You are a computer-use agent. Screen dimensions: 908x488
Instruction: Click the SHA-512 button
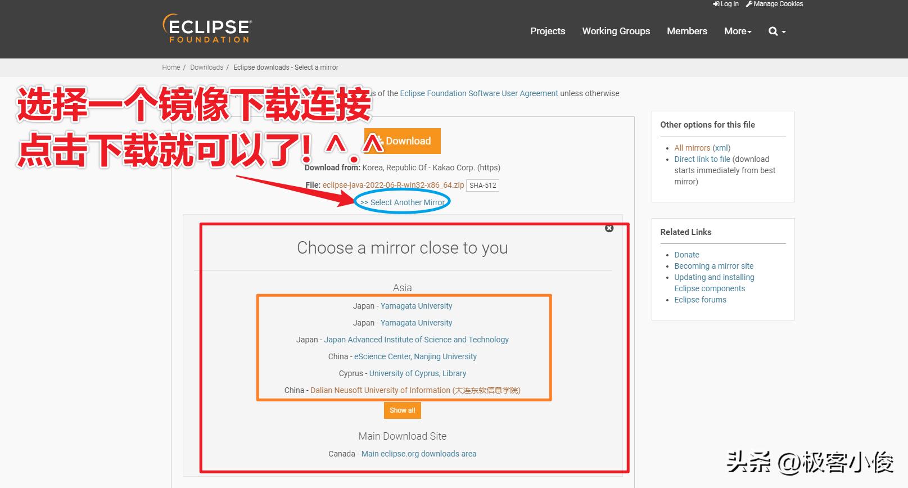click(483, 186)
